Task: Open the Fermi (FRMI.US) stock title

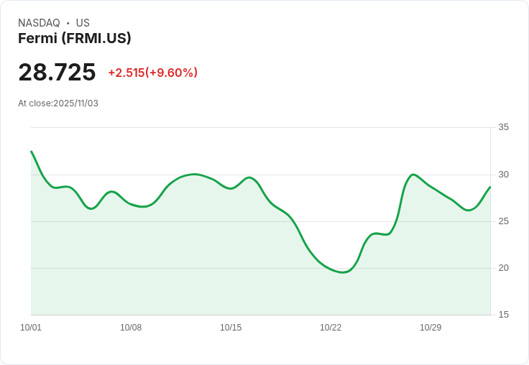Action: 75,39
